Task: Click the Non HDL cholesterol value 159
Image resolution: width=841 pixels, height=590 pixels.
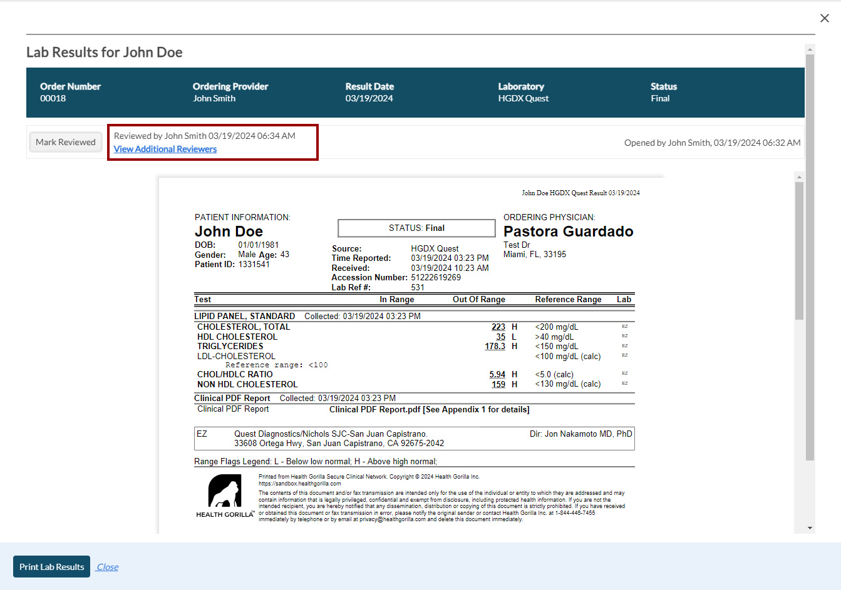Action: (x=498, y=384)
